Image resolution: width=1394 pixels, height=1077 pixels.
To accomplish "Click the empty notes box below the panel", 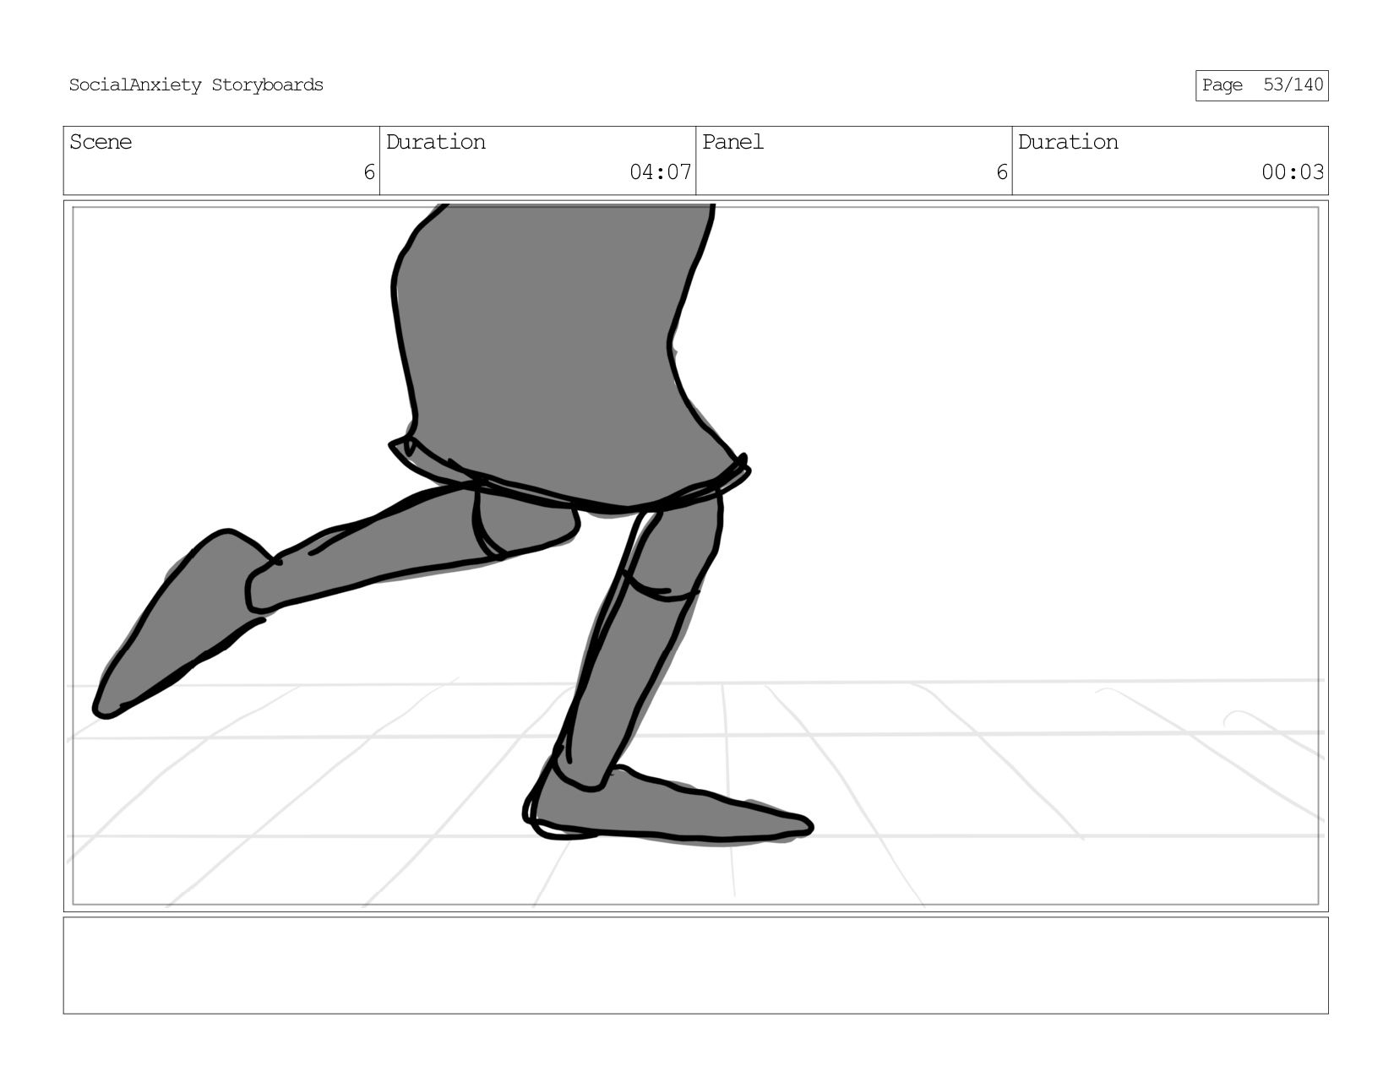I will pyautogui.click(x=695, y=965).
